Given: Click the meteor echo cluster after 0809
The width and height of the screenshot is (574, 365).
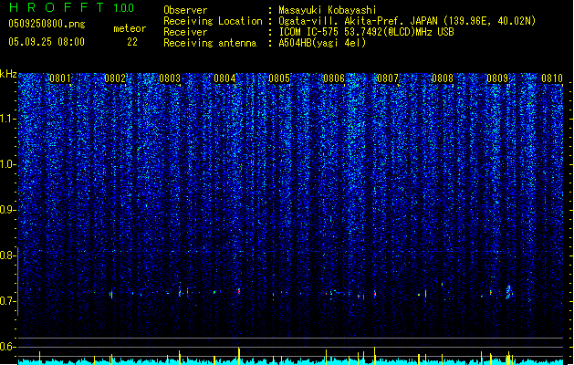Looking at the screenshot, I should coord(508,292).
